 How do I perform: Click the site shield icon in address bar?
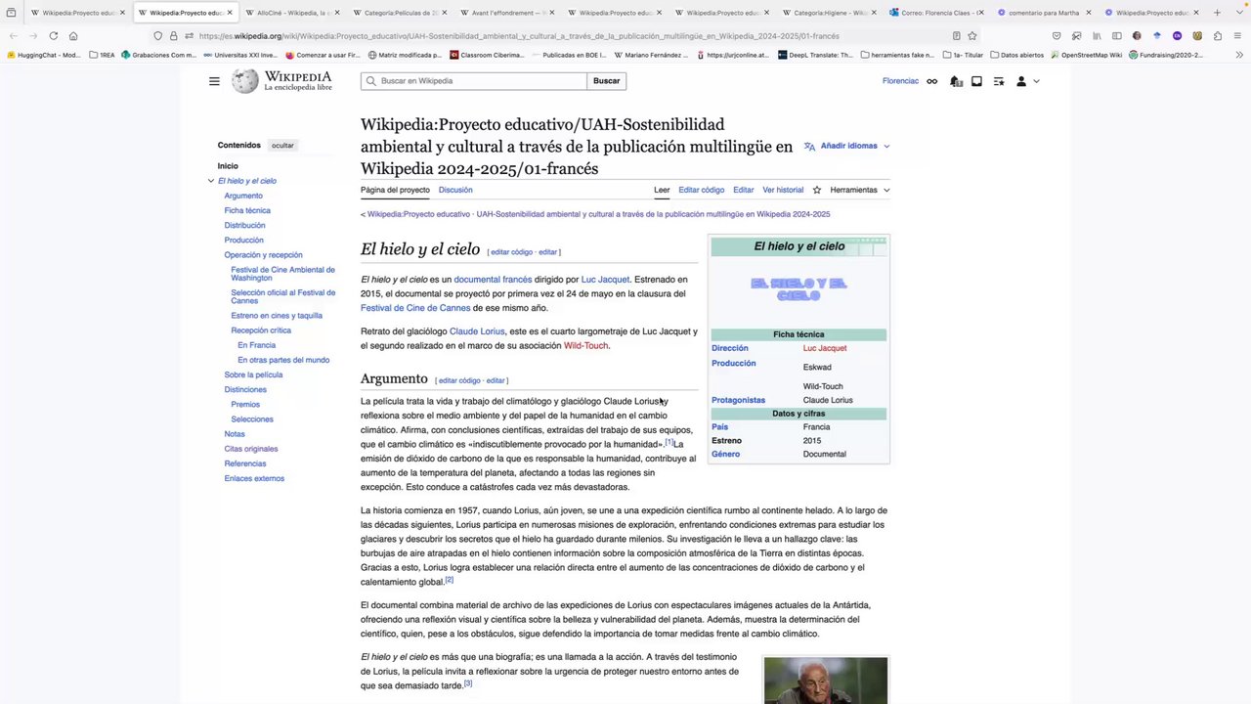(157, 36)
